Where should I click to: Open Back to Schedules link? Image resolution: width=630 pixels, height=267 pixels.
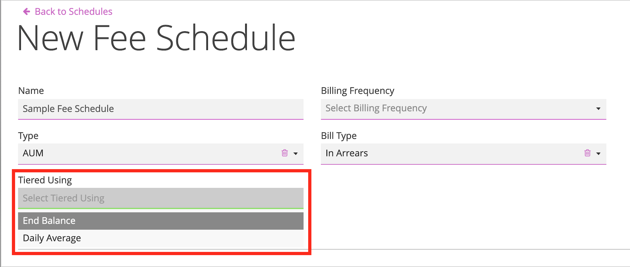point(73,12)
